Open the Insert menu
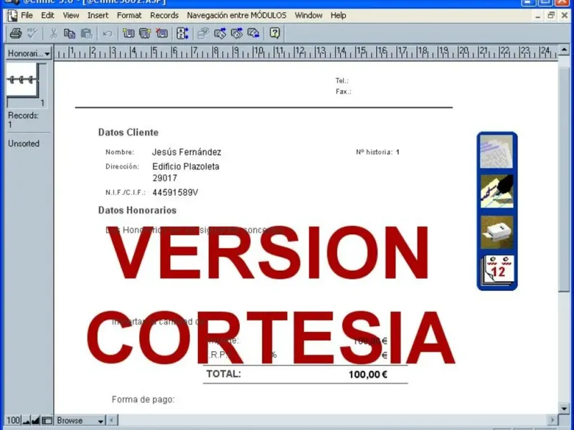Image resolution: width=574 pixels, height=430 pixels. point(98,15)
